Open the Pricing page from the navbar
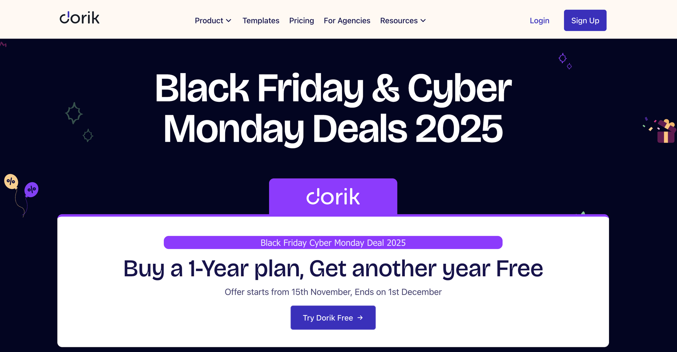This screenshot has height=352, width=677. [302, 21]
